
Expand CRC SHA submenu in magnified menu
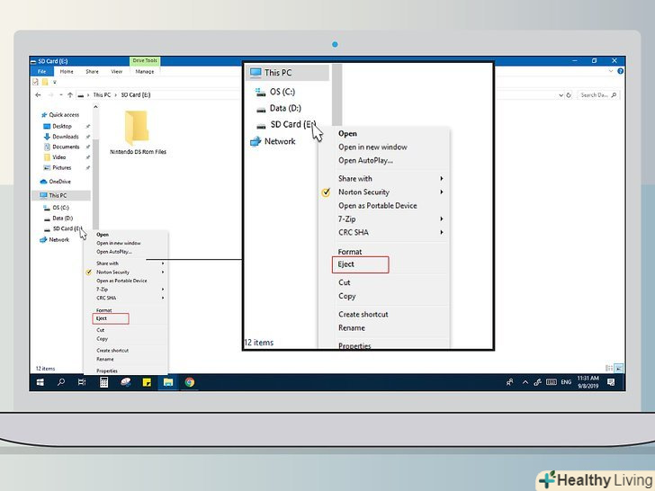click(x=442, y=233)
